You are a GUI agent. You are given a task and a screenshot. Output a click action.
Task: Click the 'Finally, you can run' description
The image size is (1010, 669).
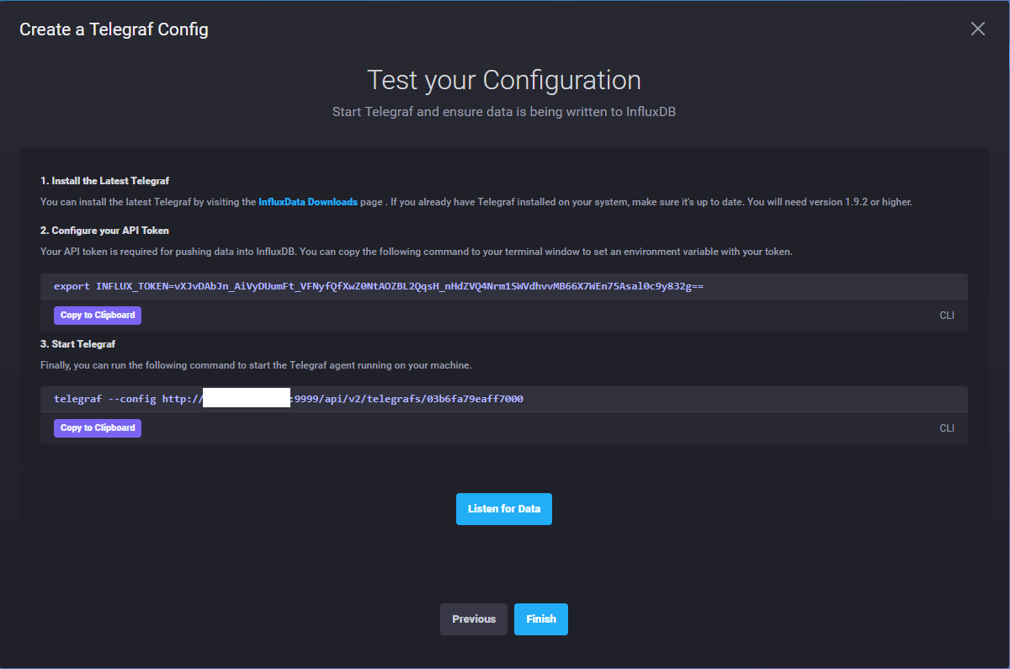(256, 365)
